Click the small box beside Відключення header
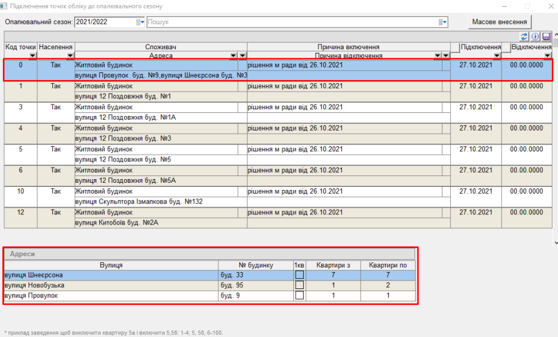 [506, 47]
